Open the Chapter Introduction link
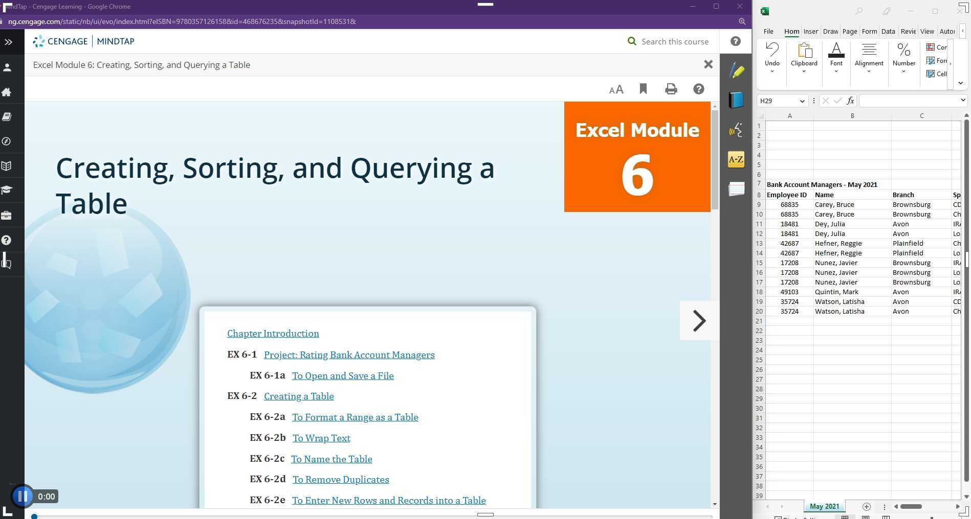Screen dimensions: 971x519 273,333
